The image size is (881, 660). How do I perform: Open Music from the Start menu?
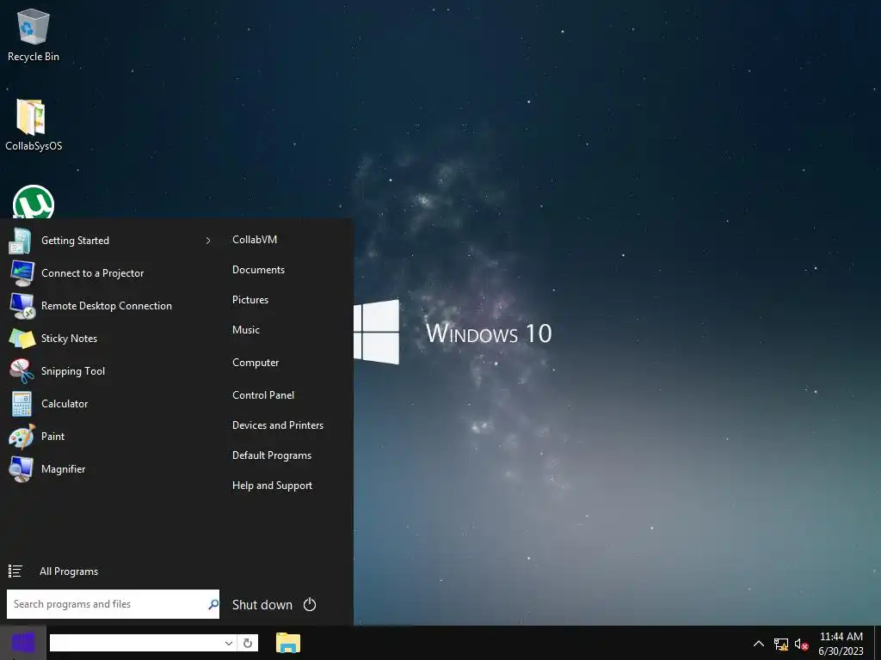245,330
